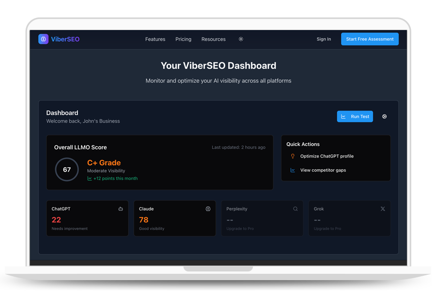Open the Resources menu item
This screenshot has height=299, width=436.
[x=214, y=39]
